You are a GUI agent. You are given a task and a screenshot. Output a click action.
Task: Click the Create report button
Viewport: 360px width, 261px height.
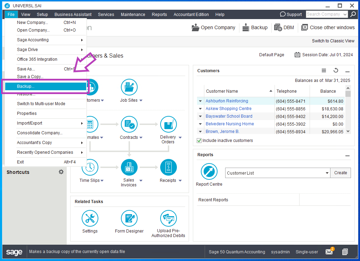341,173
